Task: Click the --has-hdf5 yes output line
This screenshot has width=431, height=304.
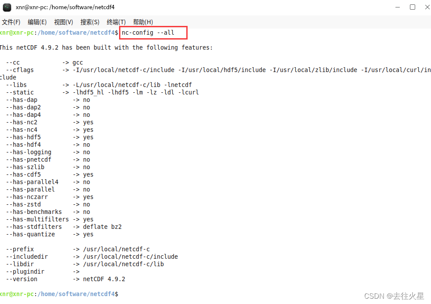Action: (x=48, y=137)
